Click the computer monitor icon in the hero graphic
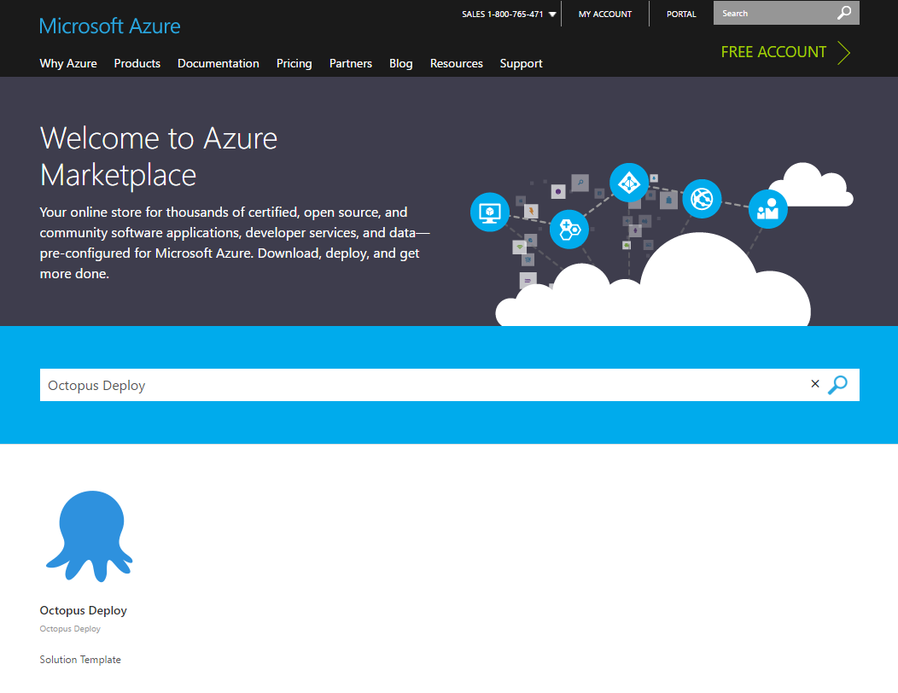This screenshot has height=693, width=898. (x=490, y=212)
